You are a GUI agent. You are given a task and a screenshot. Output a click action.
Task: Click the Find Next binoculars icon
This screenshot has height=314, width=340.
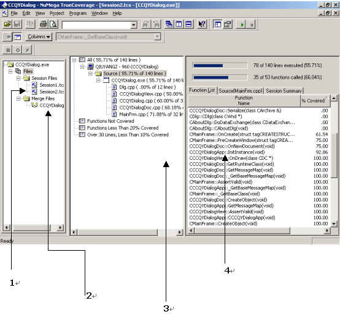click(156, 25)
